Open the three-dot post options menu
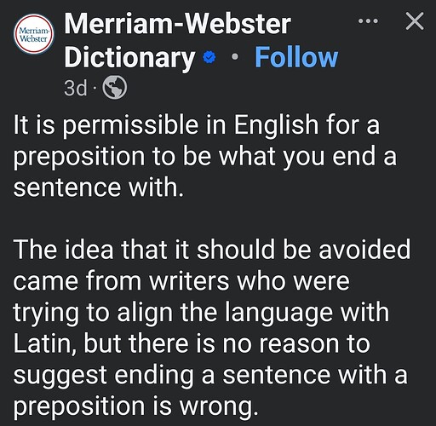Viewport: 436px width, 426px height. 368,21
